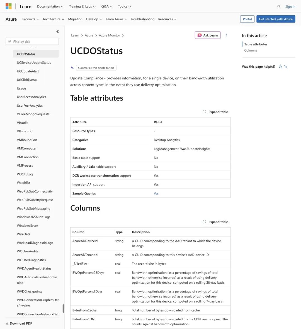The width and height of the screenshot is (301, 329).
Task: Click the Ask Learn button
Action: (x=208, y=35)
